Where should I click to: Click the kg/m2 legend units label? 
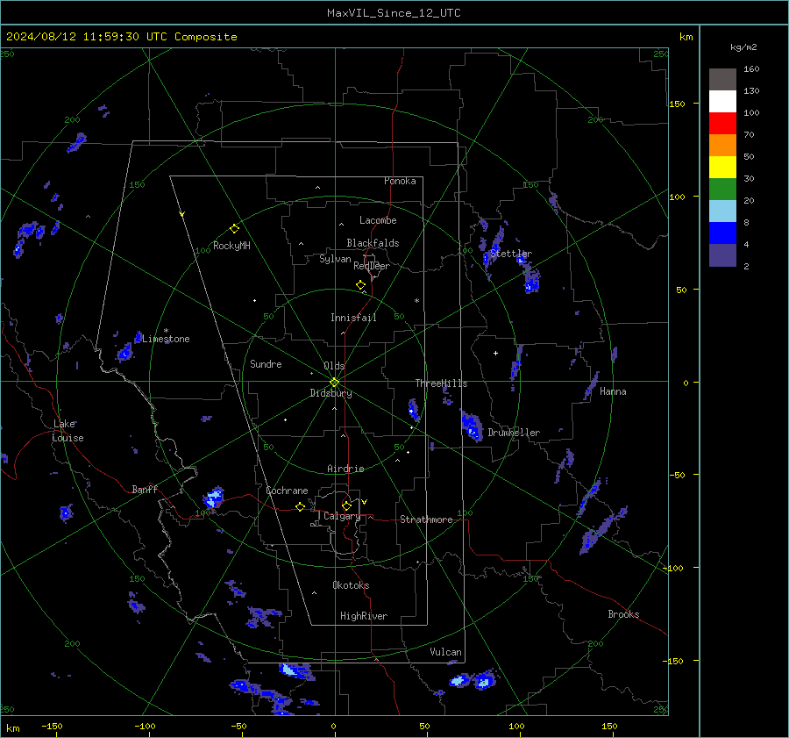tap(743, 47)
